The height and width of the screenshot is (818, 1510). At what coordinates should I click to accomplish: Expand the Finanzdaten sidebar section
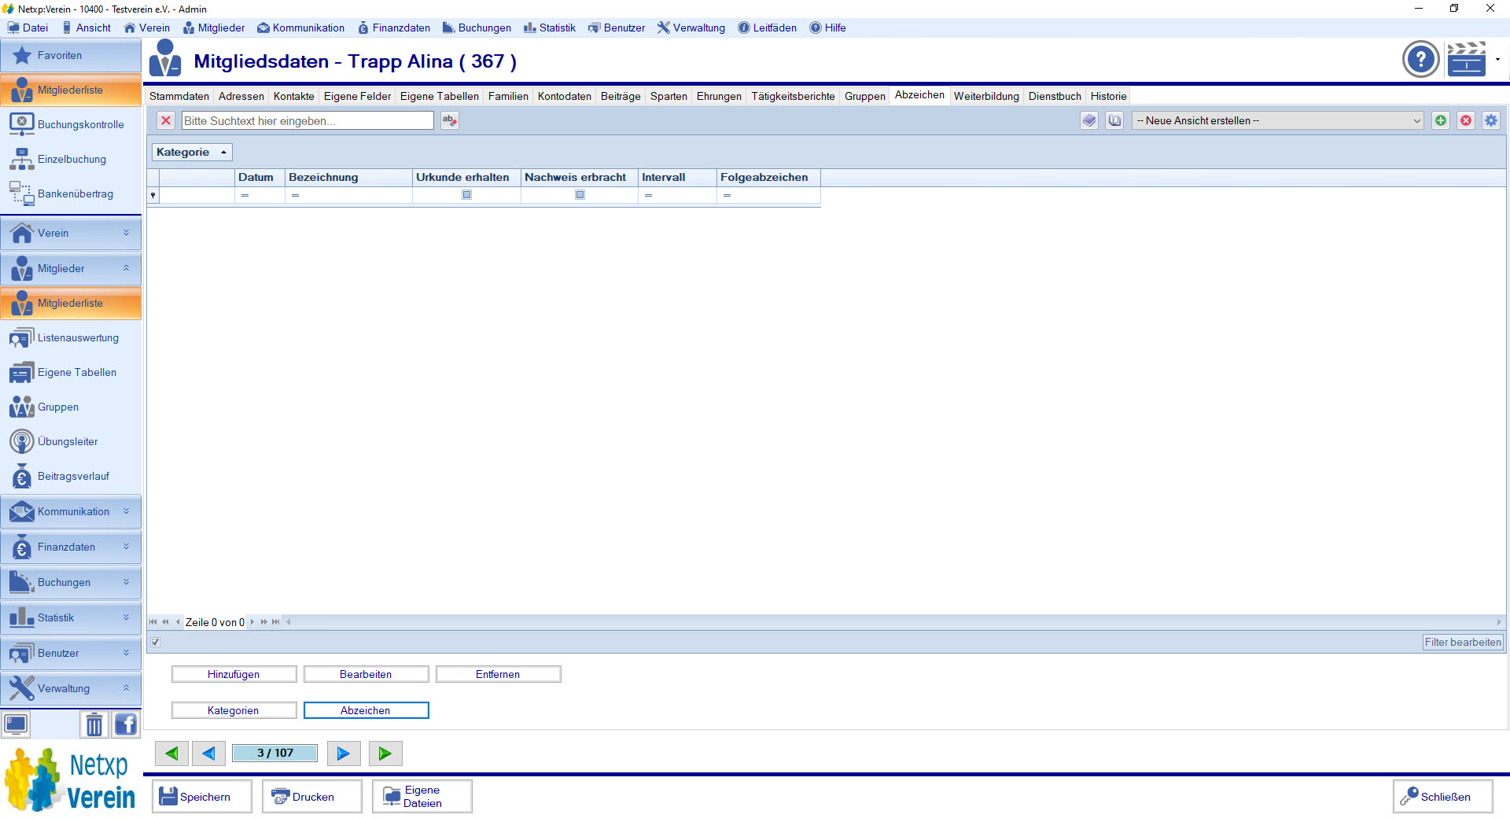coord(71,547)
